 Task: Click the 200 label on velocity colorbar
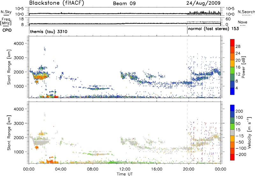tap(239, 111)
